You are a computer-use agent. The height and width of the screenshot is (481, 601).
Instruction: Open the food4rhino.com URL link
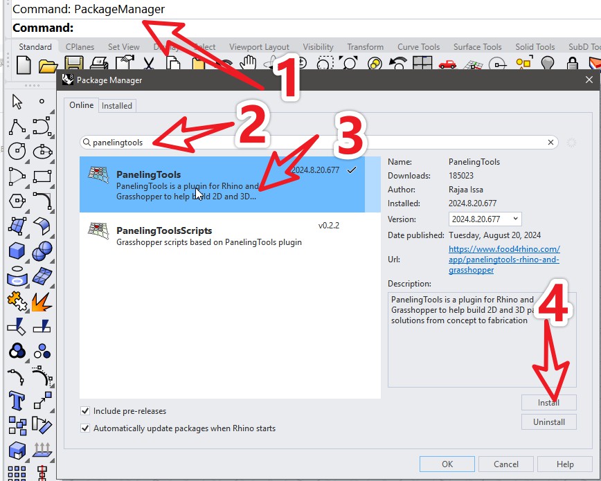(x=504, y=260)
